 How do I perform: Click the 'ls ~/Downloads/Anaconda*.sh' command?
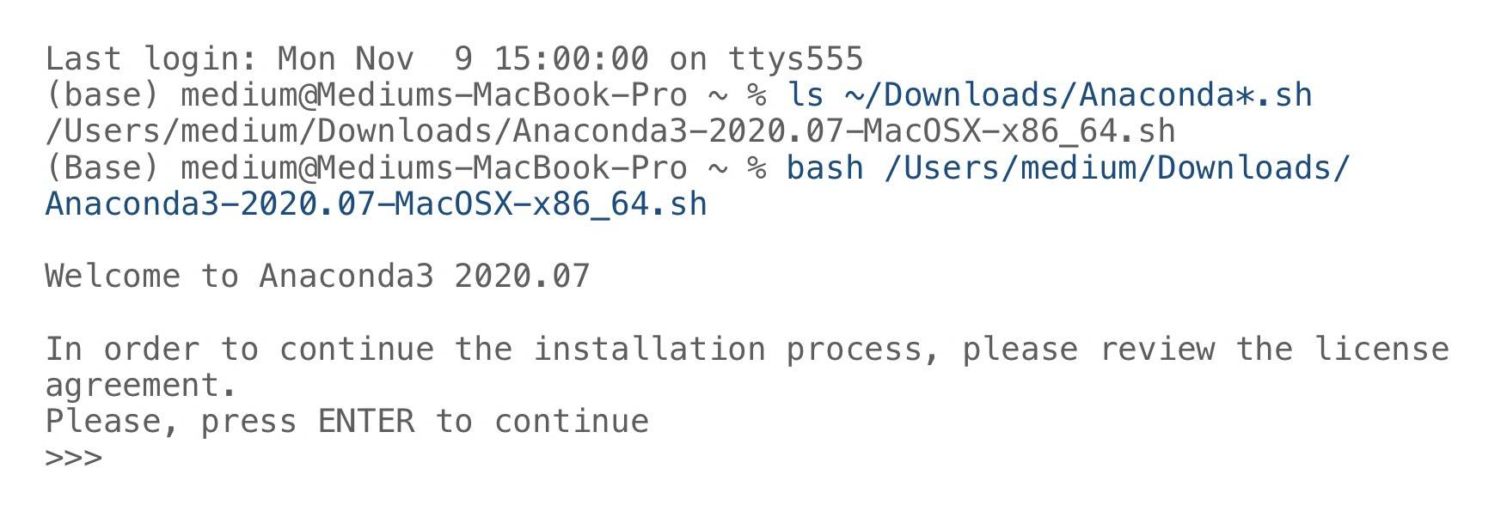(x=1050, y=94)
